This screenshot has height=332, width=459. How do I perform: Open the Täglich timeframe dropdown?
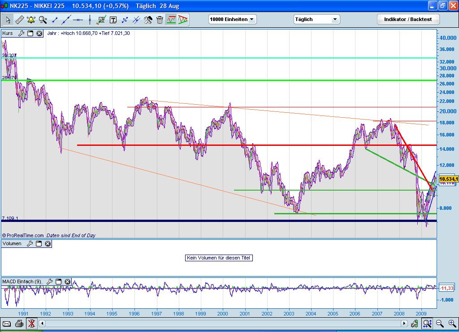coord(316,19)
